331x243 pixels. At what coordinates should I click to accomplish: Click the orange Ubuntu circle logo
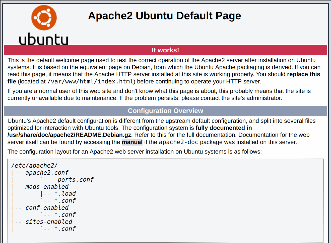[44, 18]
